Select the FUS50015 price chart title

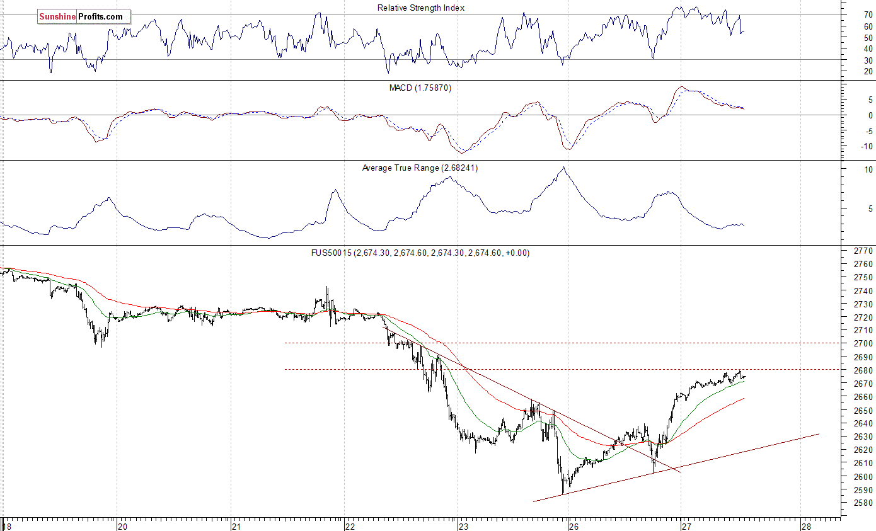[x=419, y=253]
